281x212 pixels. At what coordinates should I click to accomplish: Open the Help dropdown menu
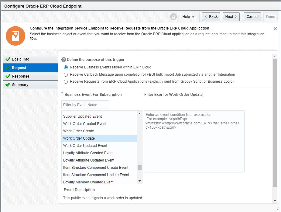(x=188, y=17)
